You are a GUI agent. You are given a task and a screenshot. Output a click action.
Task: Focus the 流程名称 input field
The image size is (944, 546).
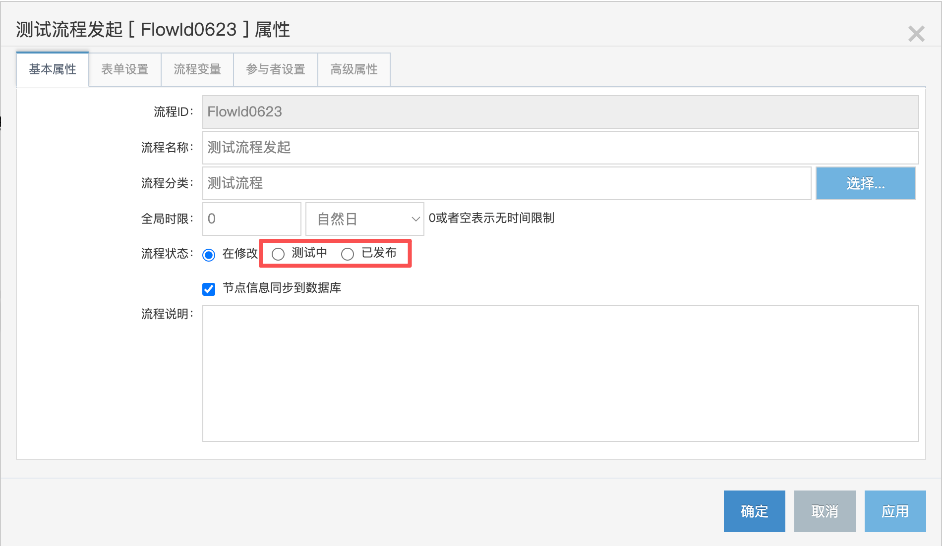click(560, 148)
